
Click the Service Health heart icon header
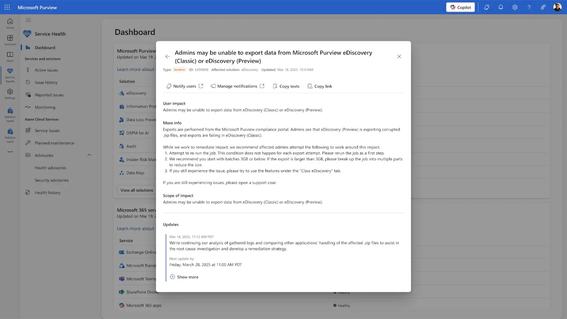tap(27, 34)
